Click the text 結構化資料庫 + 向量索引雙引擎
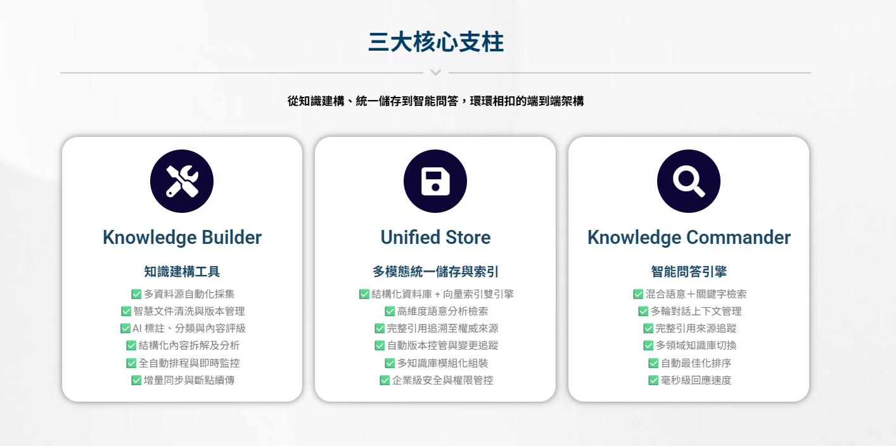Viewport: 896px width, 446px height. 443,294
